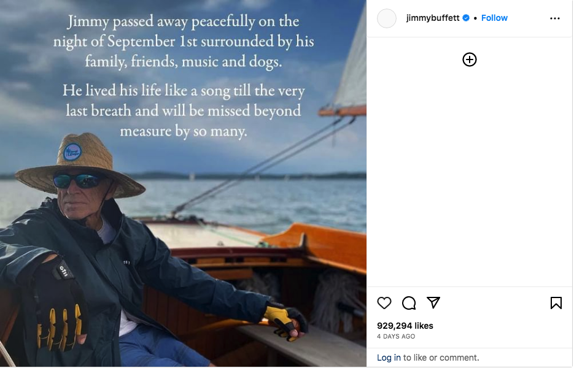574x368 pixels.
Task: Share the post via paper plane icon
Action: click(433, 303)
